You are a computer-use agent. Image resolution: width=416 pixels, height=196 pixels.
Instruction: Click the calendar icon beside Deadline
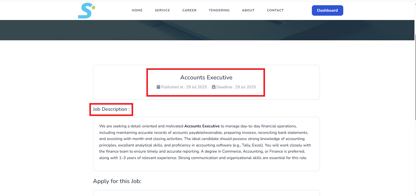[214, 87]
